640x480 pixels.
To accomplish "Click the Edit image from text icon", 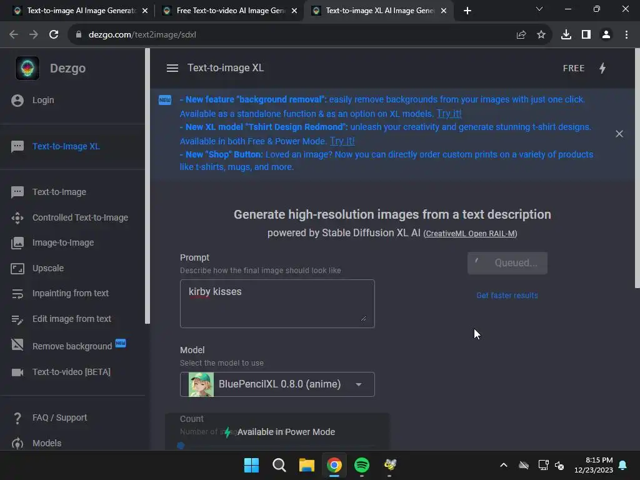I will point(17,319).
